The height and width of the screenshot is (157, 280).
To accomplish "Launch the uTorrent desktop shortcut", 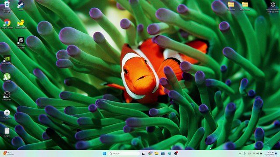I will (7, 78).
